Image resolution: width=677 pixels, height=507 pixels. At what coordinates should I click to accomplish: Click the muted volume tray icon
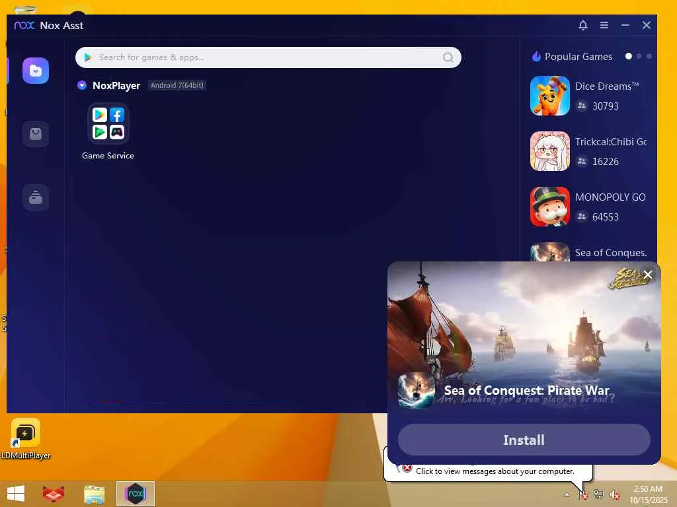tap(614, 494)
